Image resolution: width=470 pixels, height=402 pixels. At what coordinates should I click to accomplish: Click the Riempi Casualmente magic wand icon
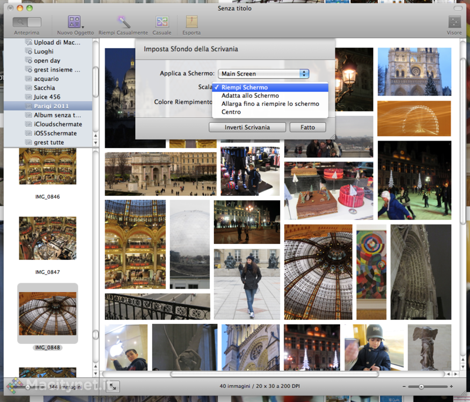click(123, 22)
